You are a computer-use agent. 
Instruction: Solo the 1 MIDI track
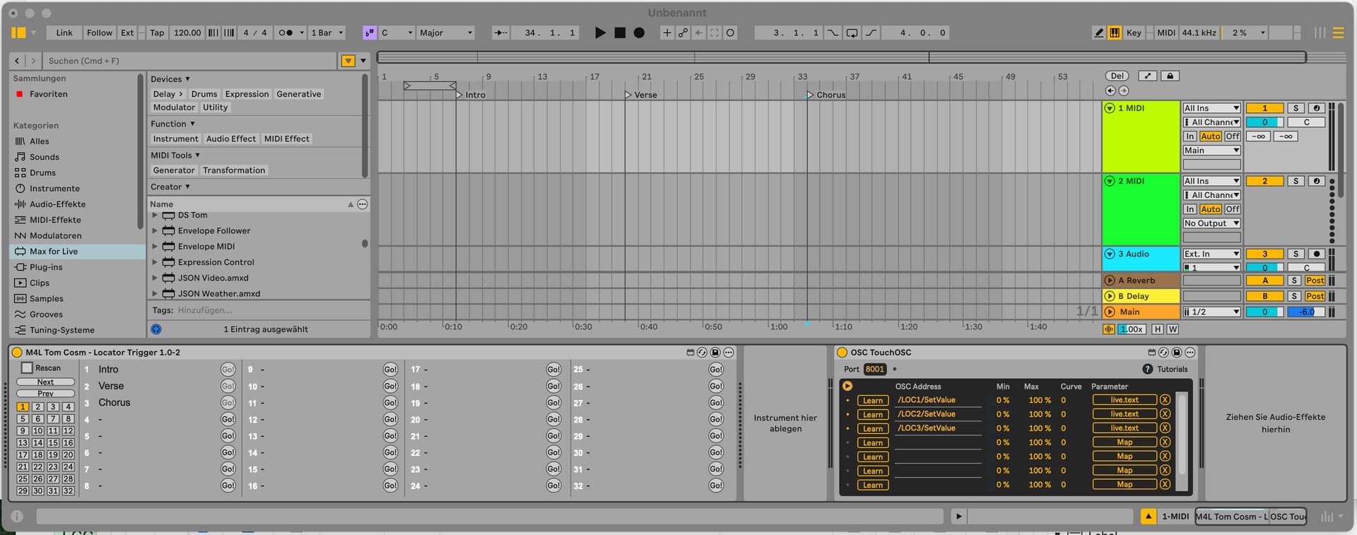click(1296, 108)
